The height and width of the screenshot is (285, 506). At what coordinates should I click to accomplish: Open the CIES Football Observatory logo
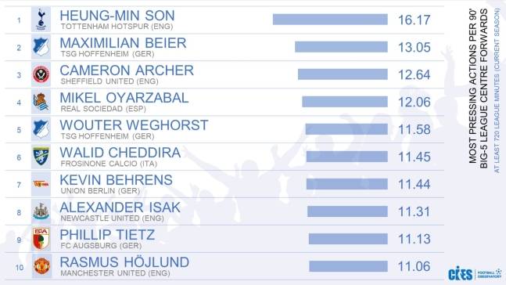tap(475, 274)
